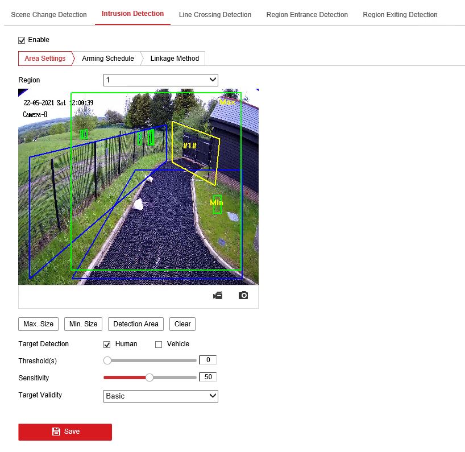The image size is (465, 452).
Task: Click the Sensitivity slider handle
Action: click(150, 378)
